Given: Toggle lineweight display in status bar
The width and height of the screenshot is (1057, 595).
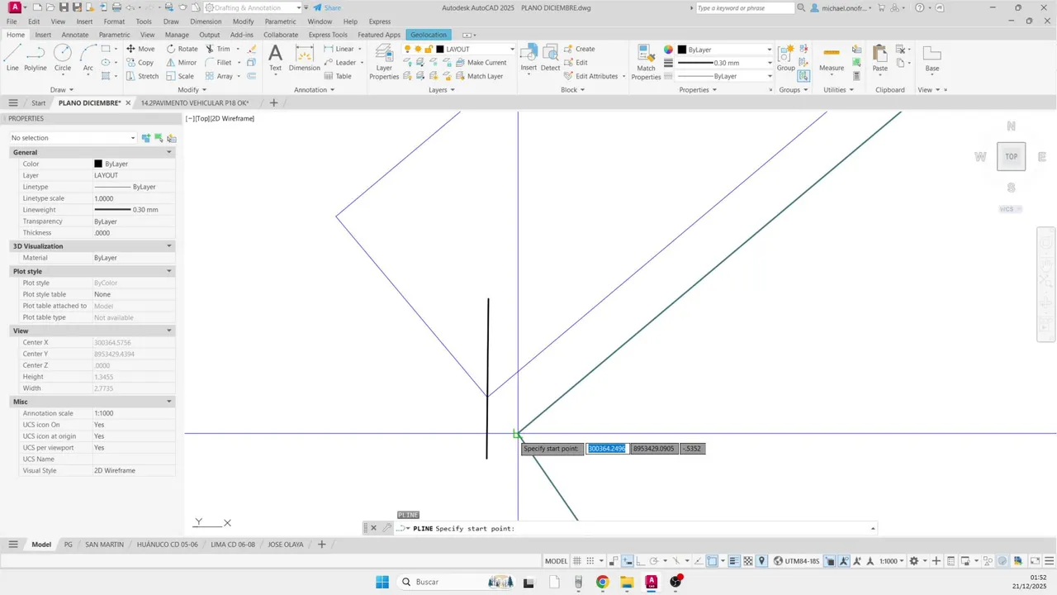Looking at the screenshot, I should coord(735,561).
